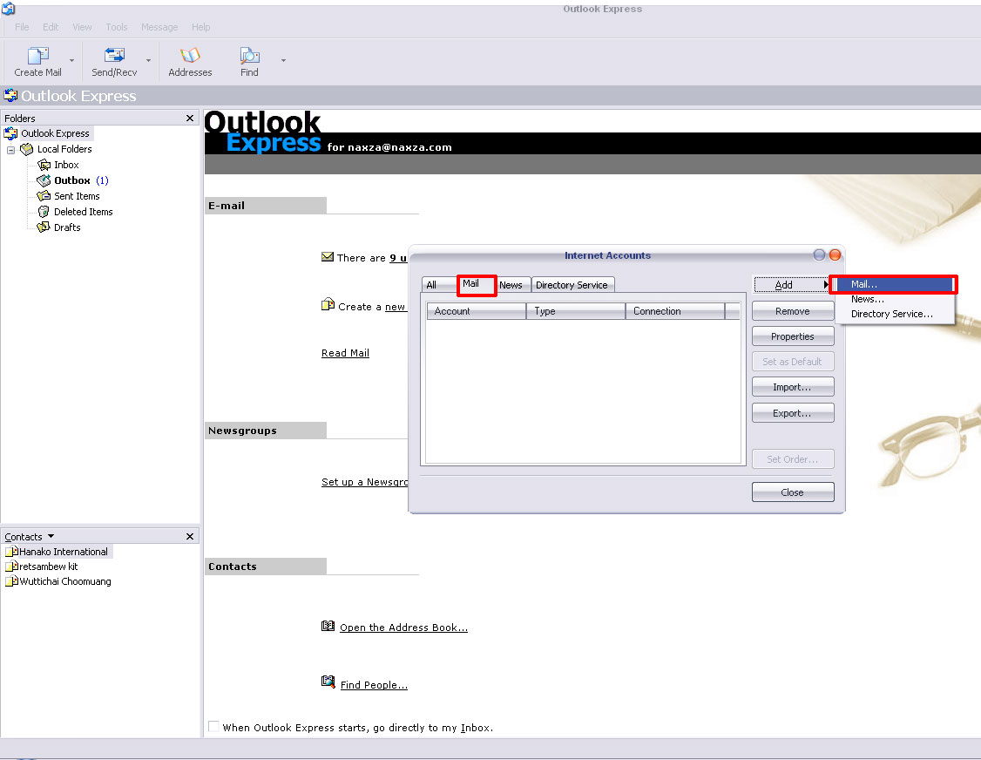Choose Directory Service... from the Add submenu
This screenshot has height=760, width=981.
[893, 314]
